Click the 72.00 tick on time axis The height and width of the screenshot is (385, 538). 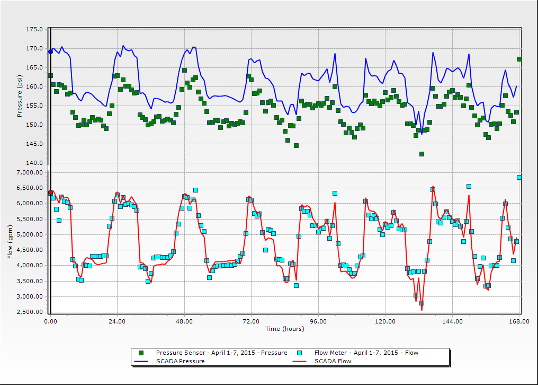pyautogui.click(x=251, y=322)
